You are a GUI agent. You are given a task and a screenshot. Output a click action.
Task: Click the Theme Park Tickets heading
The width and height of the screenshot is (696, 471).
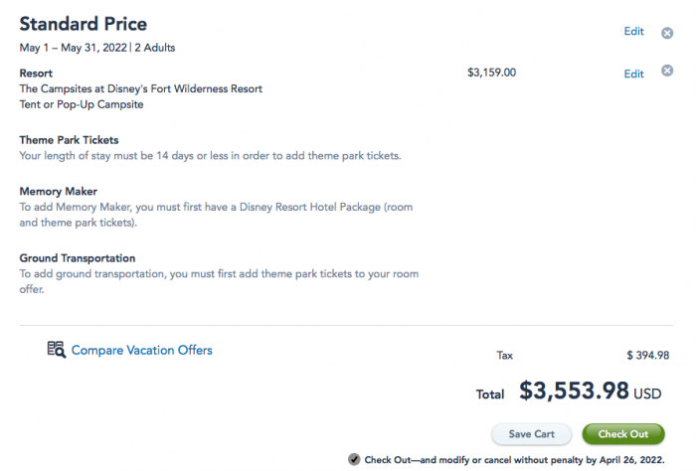[69, 140]
